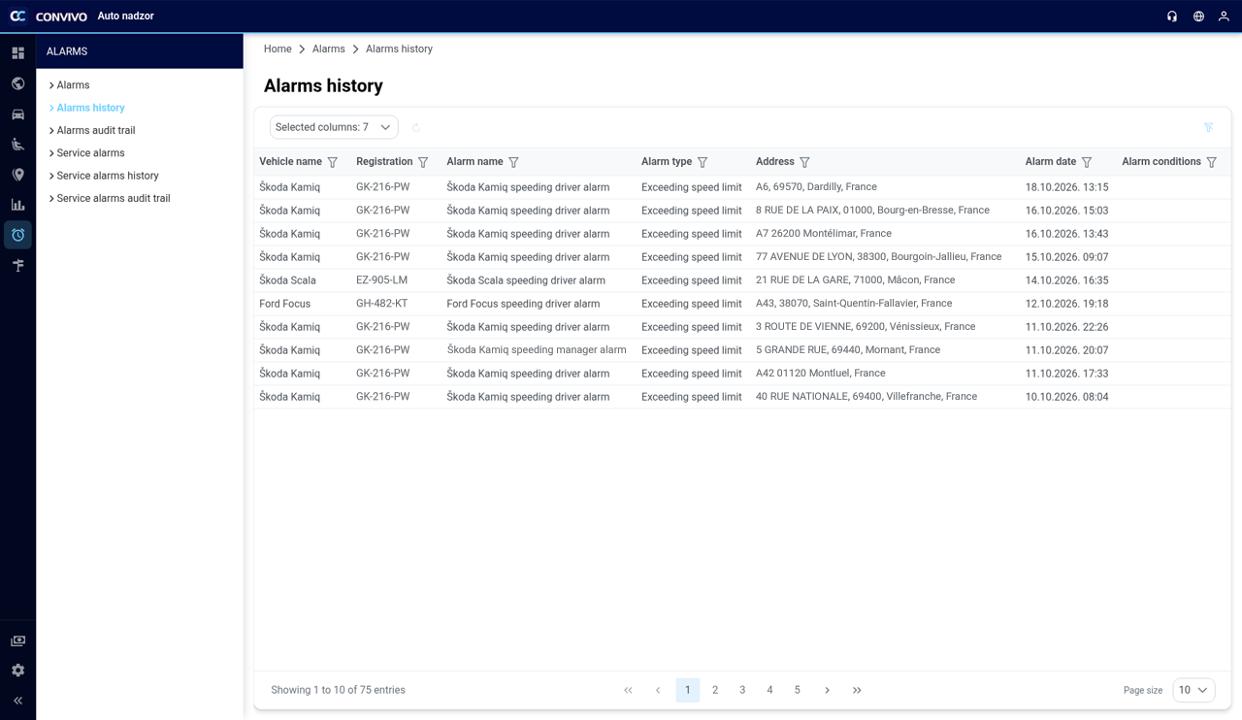The width and height of the screenshot is (1242, 720).
Task: Open Alarms in the sidebar menu
Action: 73,85
